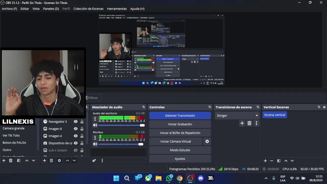Open the Archivo menu
This screenshot has width=327, height=184.
click(x=9, y=9)
